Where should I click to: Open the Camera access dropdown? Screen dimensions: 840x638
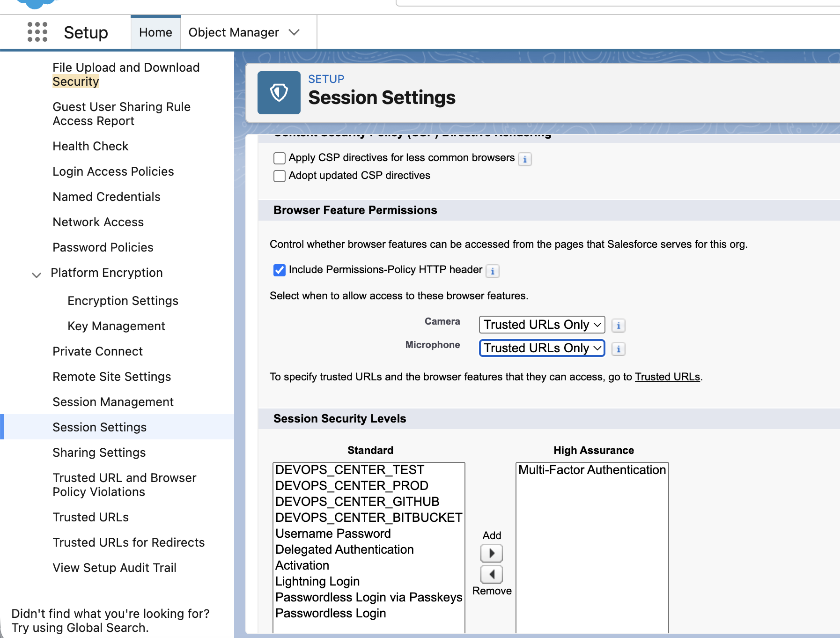pyautogui.click(x=542, y=325)
